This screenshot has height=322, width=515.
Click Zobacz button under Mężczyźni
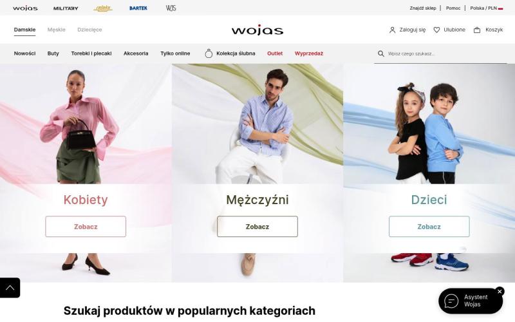[257, 227]
